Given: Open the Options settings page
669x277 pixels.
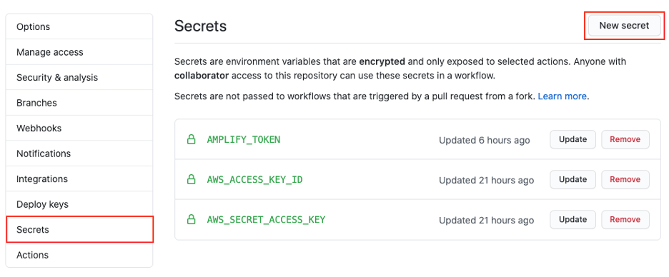Looking at the screenshot, I should [x=79, y=26].
